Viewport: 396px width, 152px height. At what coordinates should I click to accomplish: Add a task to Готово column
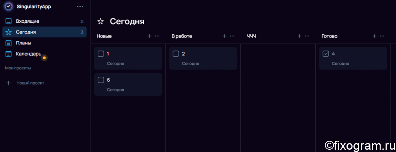(374, 36)
